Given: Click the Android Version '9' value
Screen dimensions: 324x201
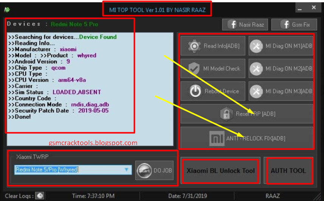Looking at the screenshot, I should coord(68,62).
